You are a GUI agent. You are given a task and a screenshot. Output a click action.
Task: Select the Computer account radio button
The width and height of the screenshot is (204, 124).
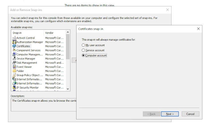tap(83, 55)
